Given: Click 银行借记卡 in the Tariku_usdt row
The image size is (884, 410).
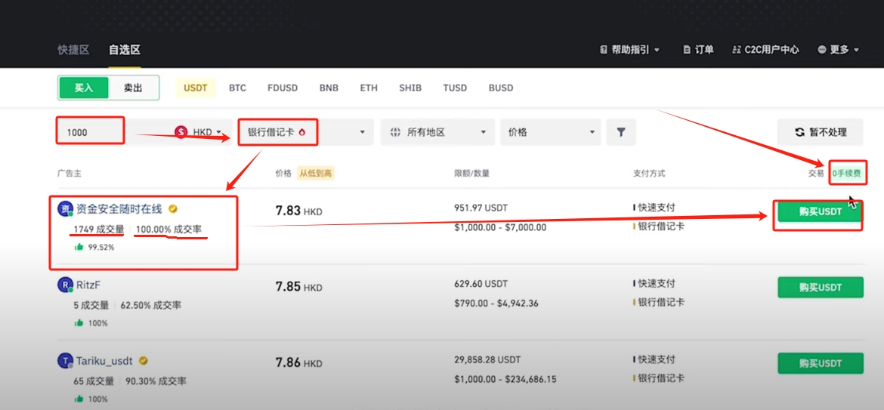Looking at the screenshot, I should [x=661, y=378].
